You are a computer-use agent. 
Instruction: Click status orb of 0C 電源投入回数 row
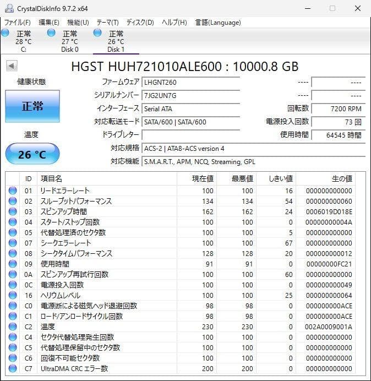[x=13, y=285]
